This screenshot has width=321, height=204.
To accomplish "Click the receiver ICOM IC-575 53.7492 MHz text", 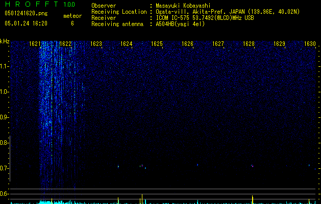I will pos(205,18).
